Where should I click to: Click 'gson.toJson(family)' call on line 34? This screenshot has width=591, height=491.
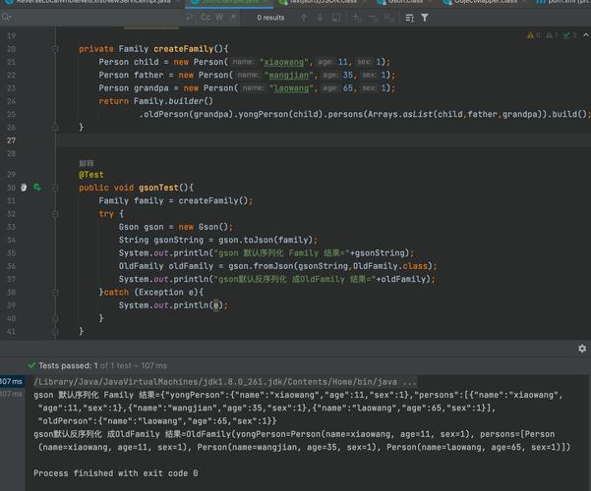point(266,240)
